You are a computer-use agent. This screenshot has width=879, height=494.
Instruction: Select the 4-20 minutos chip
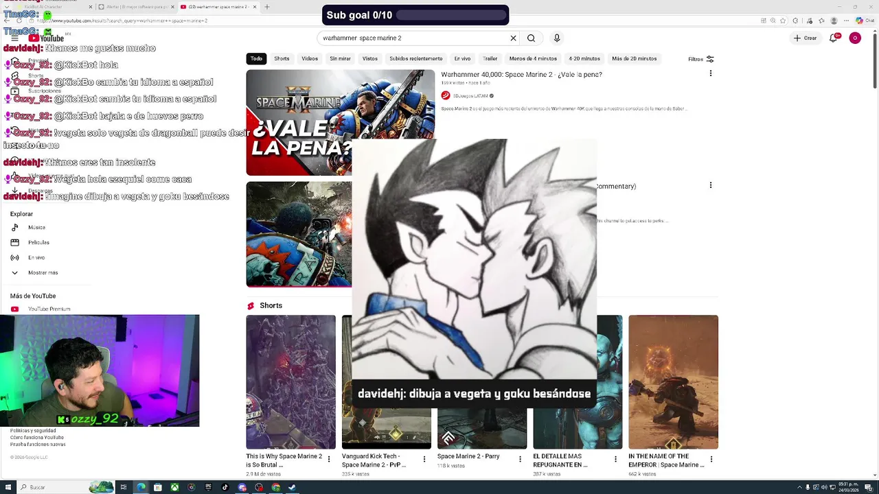[x=584, y=59]
